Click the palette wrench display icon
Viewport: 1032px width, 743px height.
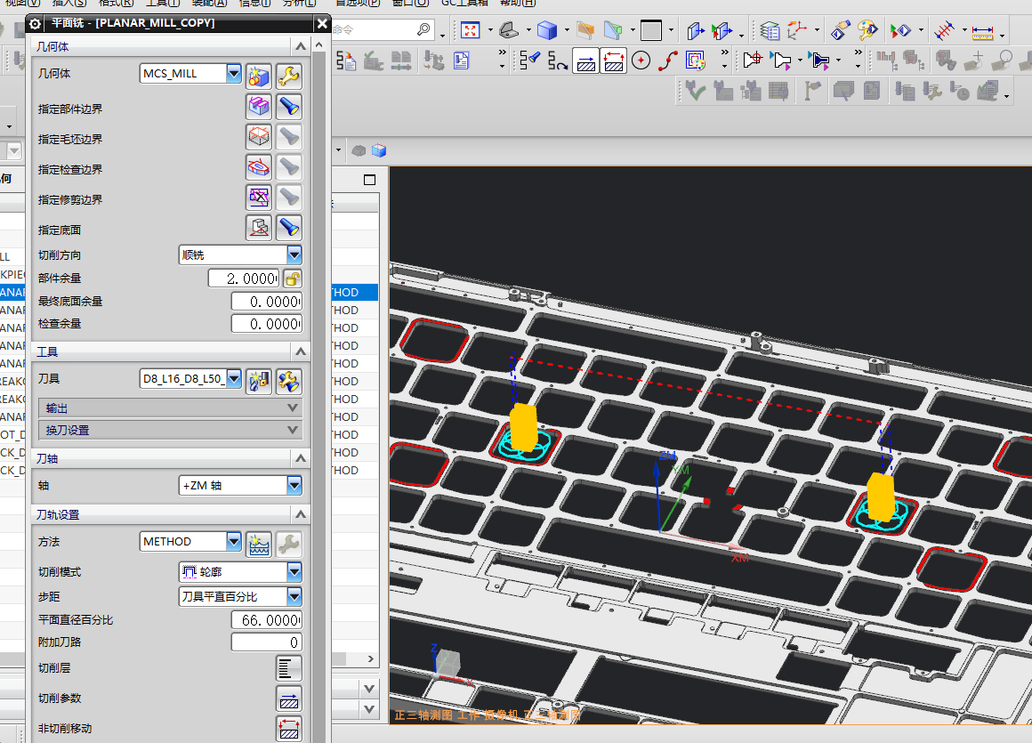[x=868, y=30]
